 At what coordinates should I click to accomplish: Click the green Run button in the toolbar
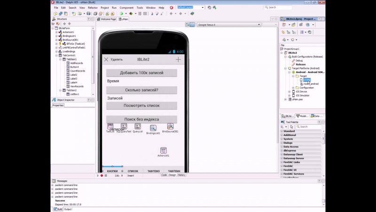(121, 14)
